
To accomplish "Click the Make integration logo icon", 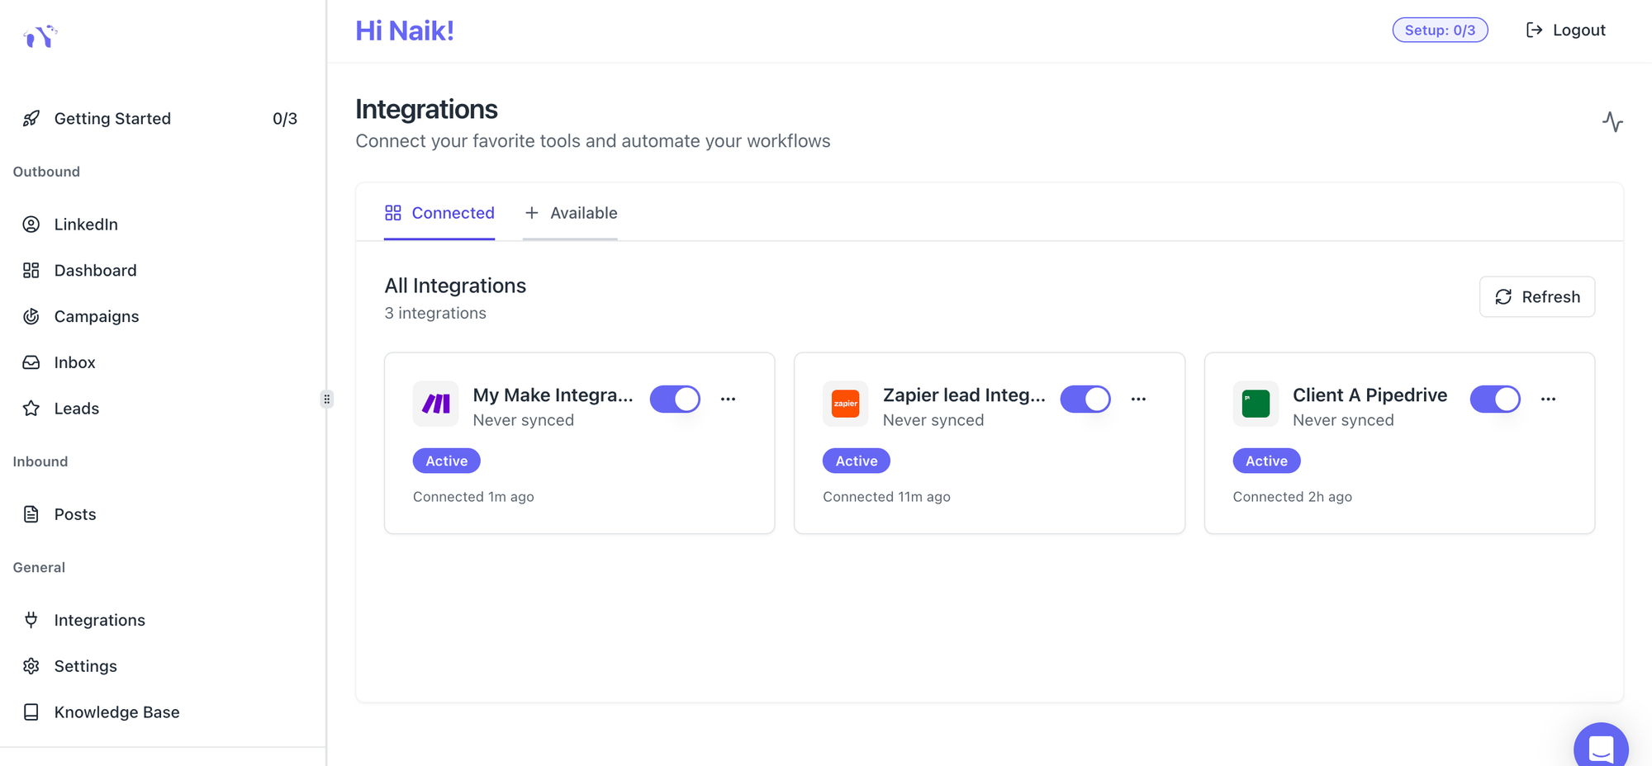I will pyautogui.click(x=435, y=404).
